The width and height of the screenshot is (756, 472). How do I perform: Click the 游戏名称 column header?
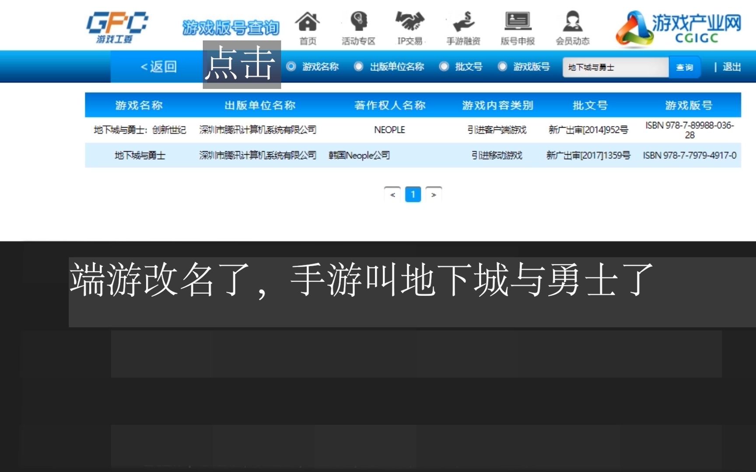139,105
